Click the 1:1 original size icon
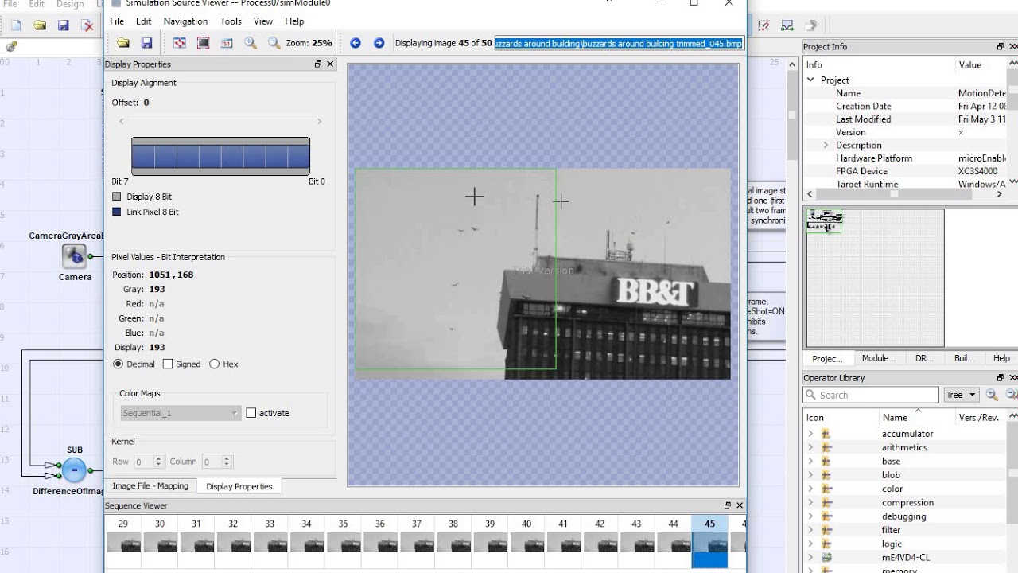 tap(227, 43)
